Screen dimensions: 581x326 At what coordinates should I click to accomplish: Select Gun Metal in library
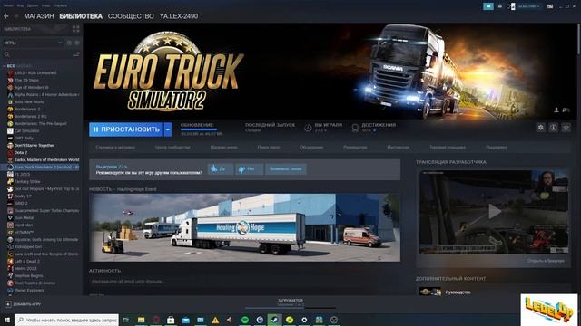click(25, 217)
